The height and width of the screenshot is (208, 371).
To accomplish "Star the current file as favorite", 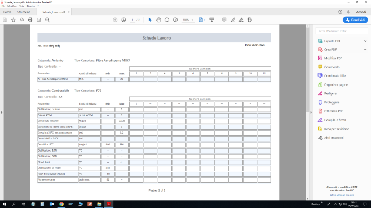I will tap(13, 20).
